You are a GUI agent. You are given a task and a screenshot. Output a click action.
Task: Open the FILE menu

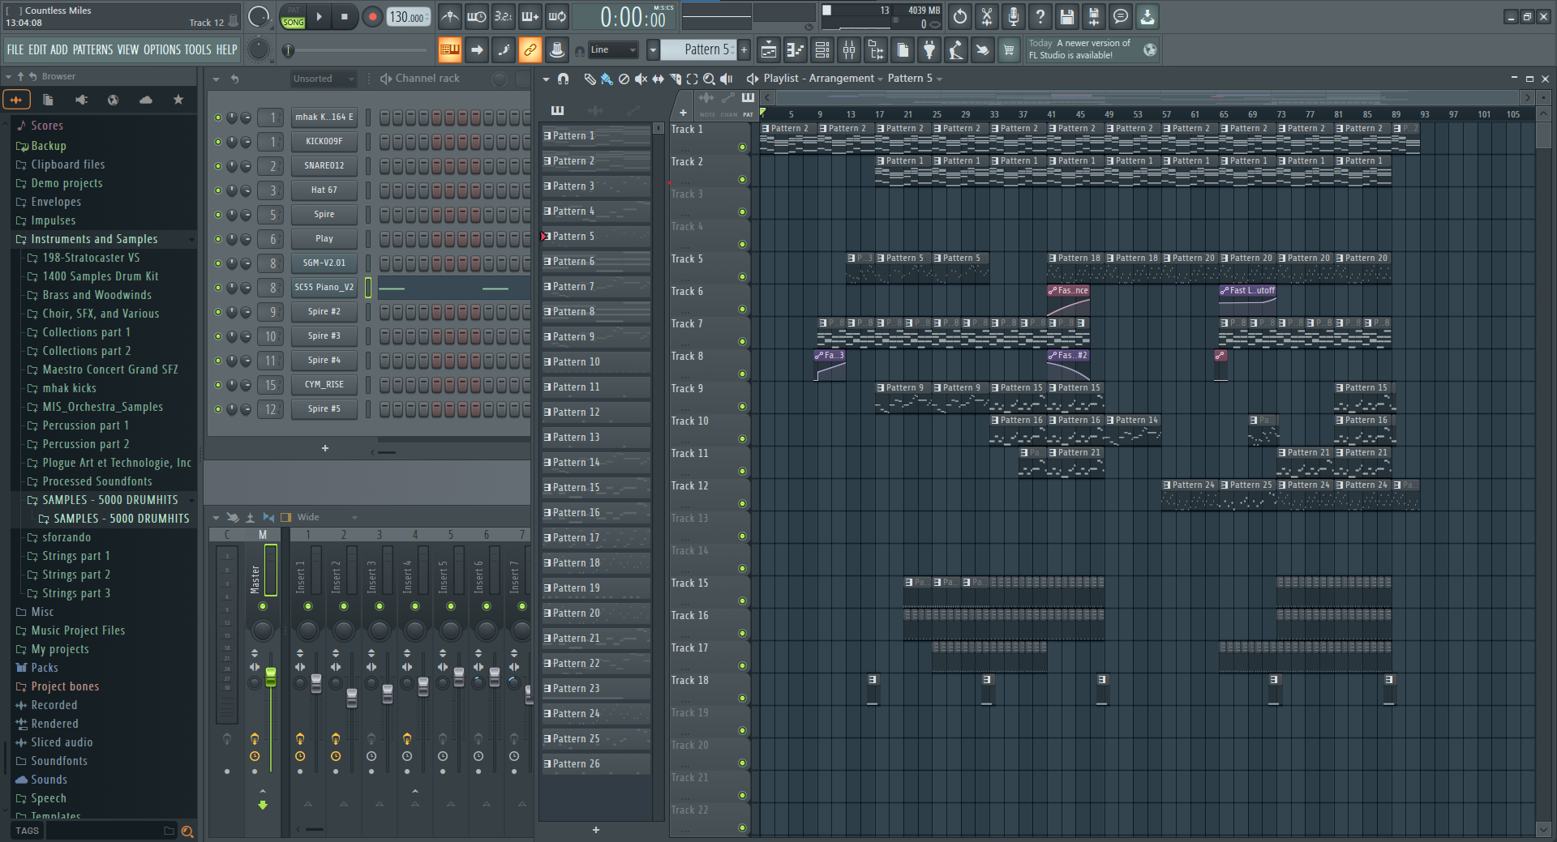pos(15,50)
